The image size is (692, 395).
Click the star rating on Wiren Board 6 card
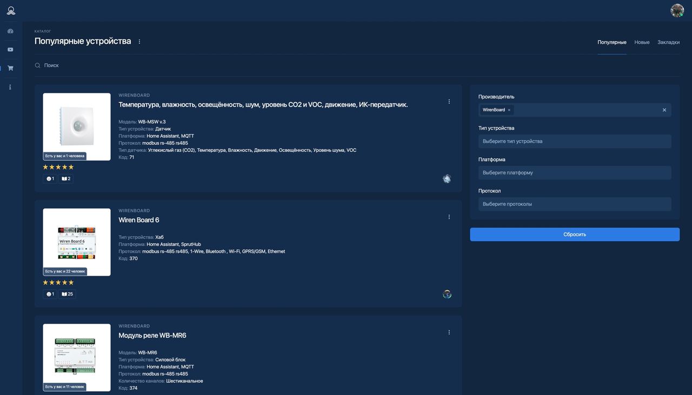pos(58,283)
